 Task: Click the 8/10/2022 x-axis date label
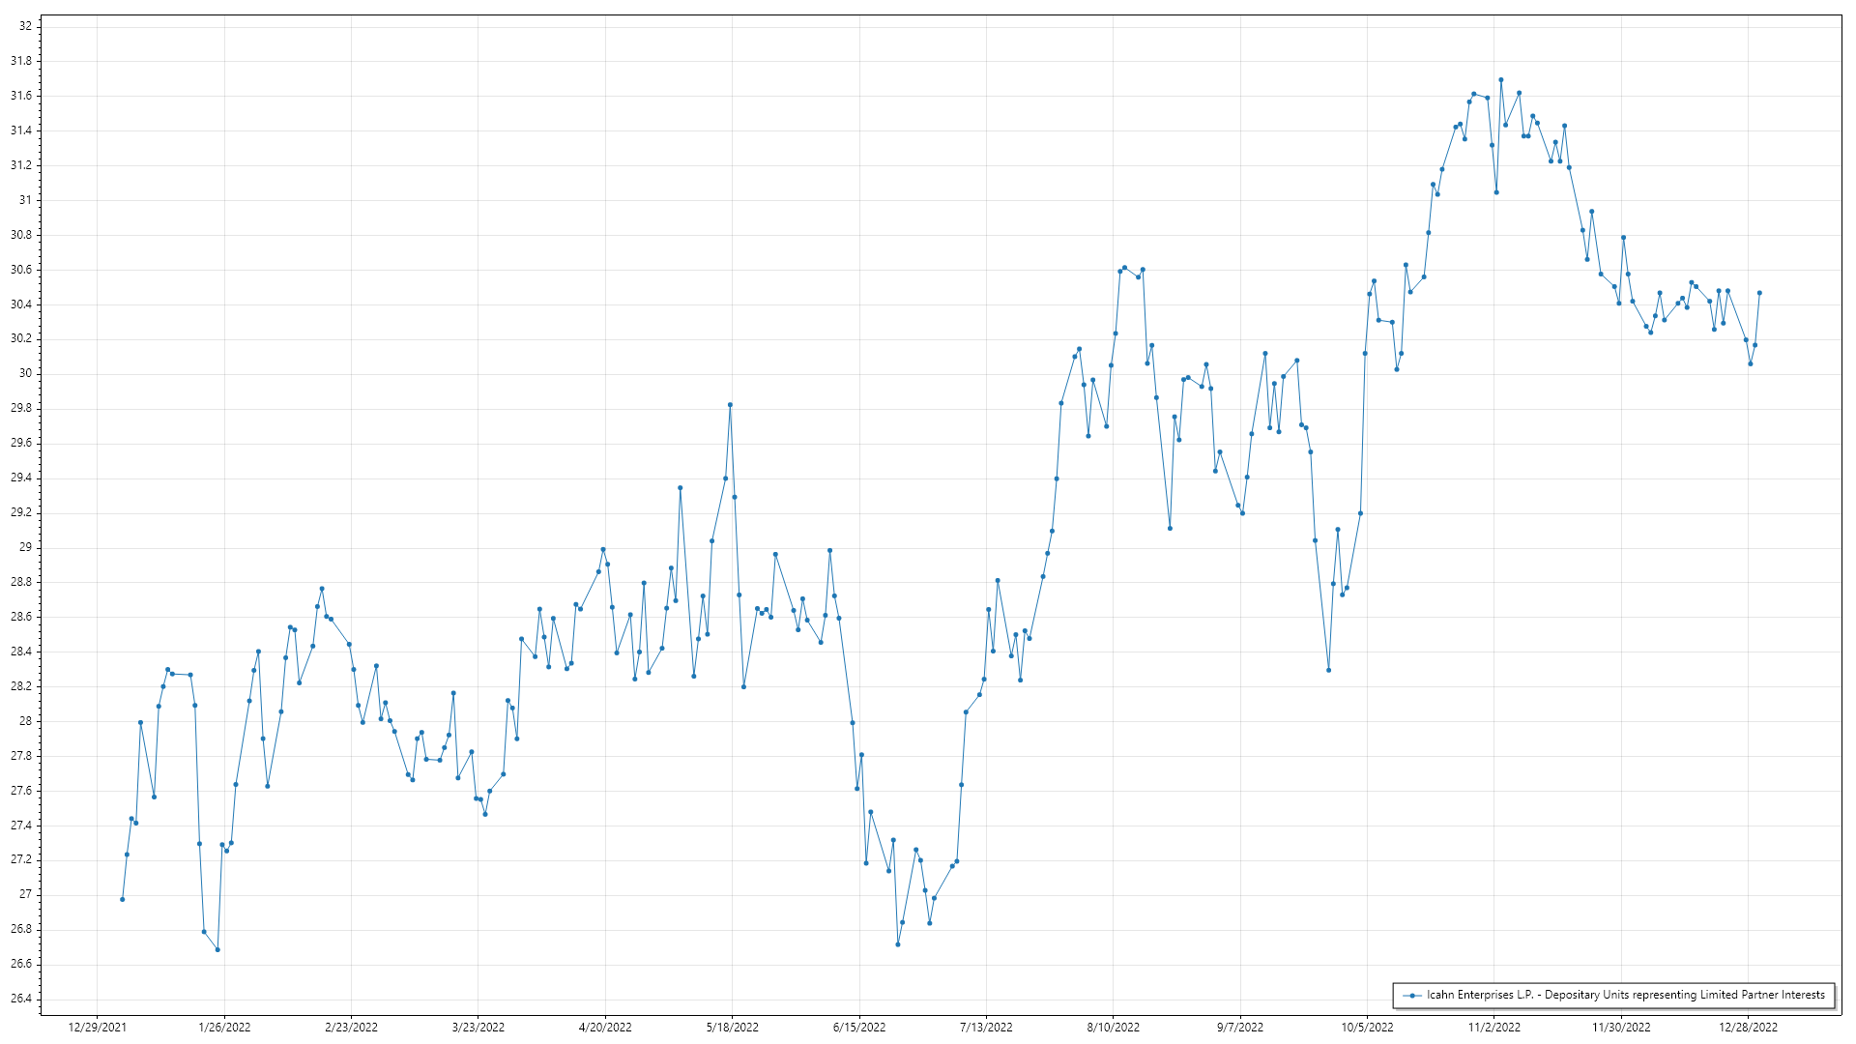[x=1113, y=1027]
